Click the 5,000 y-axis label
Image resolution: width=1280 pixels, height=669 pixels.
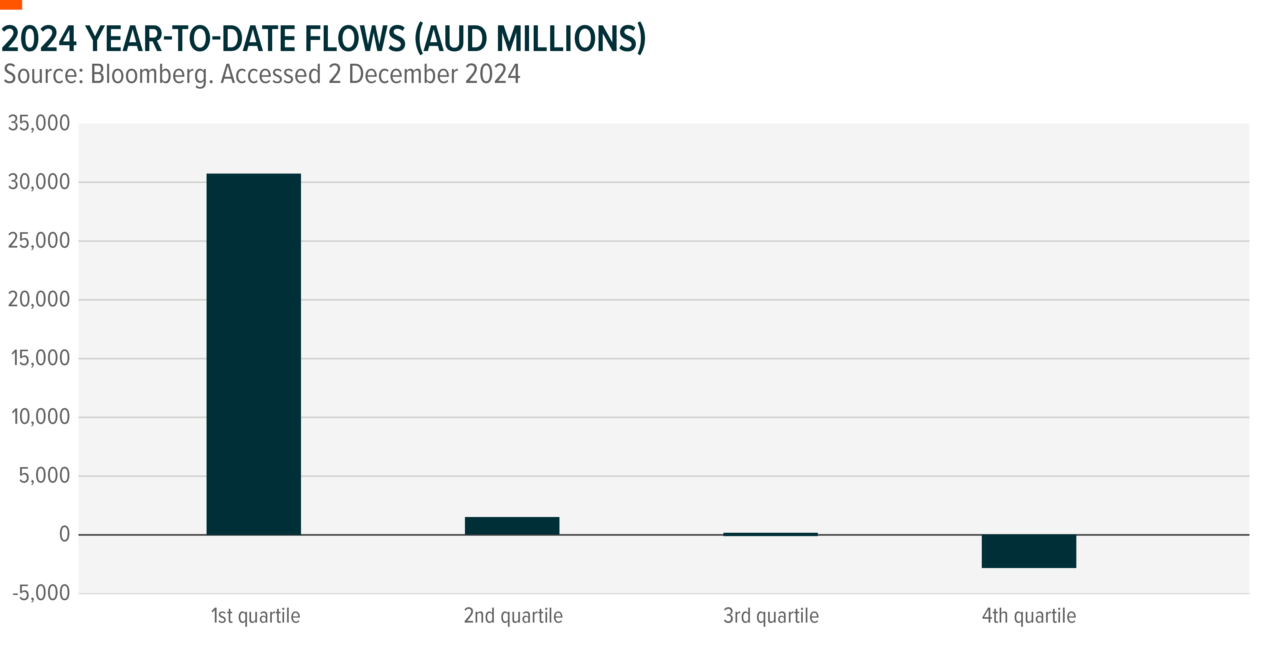[44, 476]
